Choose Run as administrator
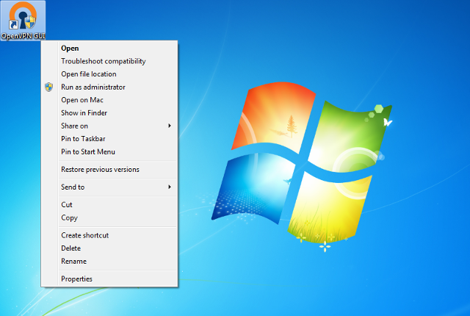 (x=109, y=87)
